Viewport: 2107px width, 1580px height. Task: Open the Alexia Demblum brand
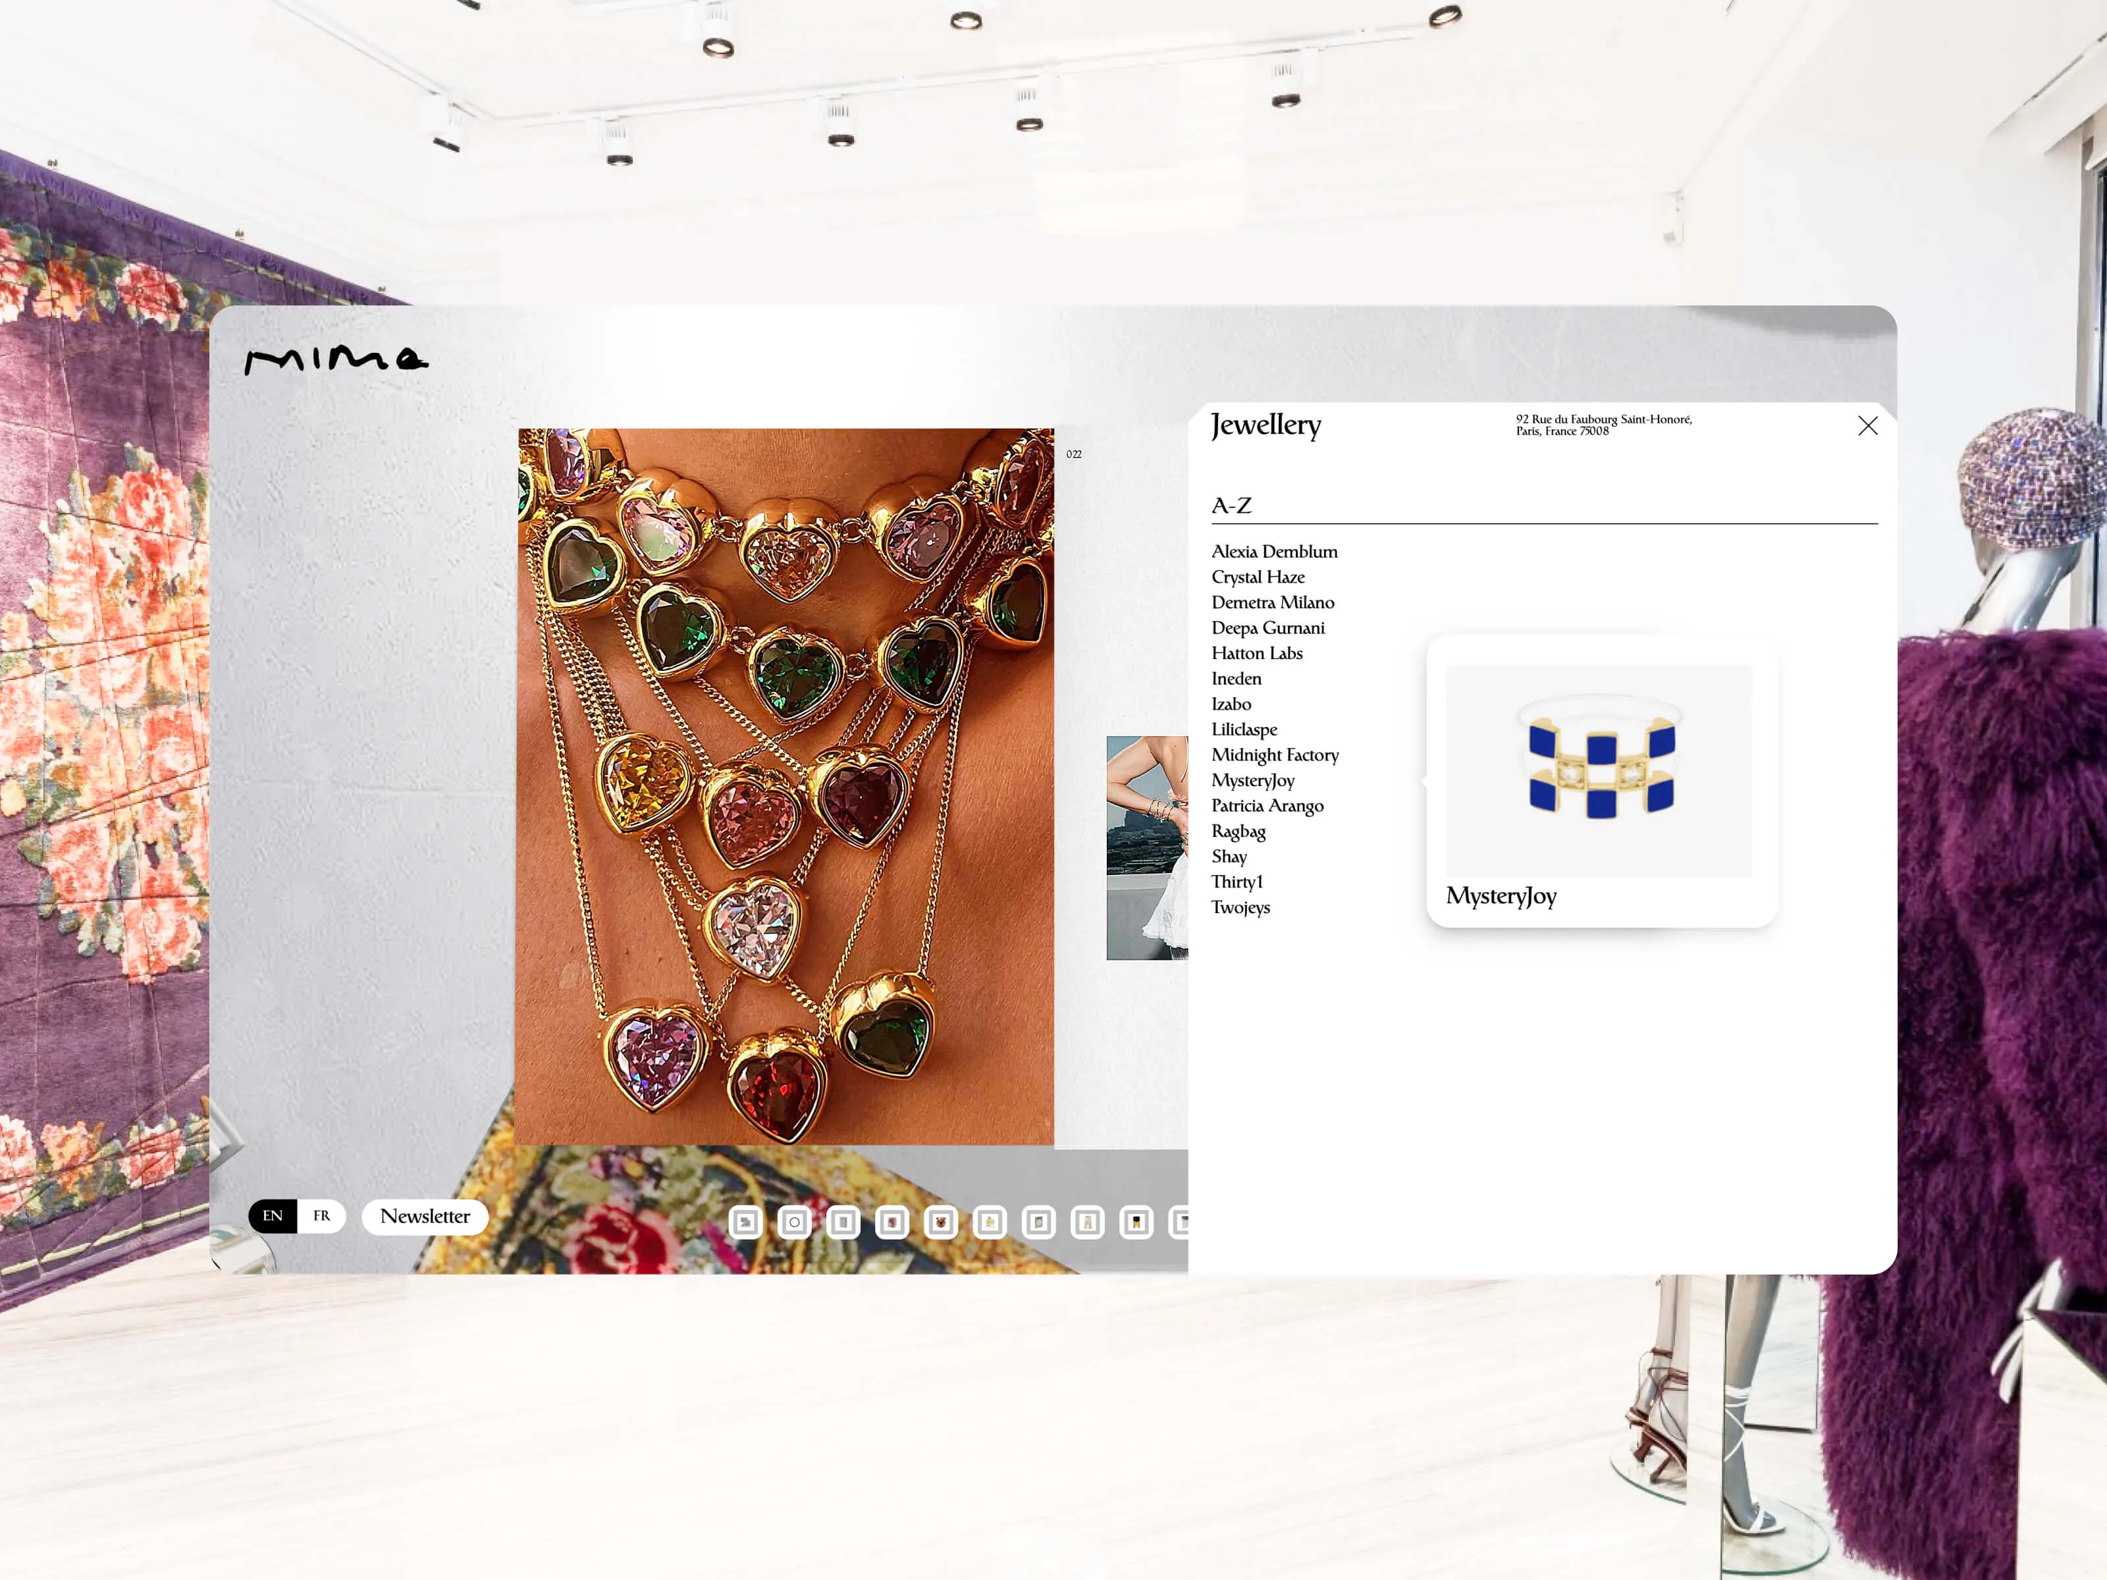pyautogui.click(x=1273, y=552)
